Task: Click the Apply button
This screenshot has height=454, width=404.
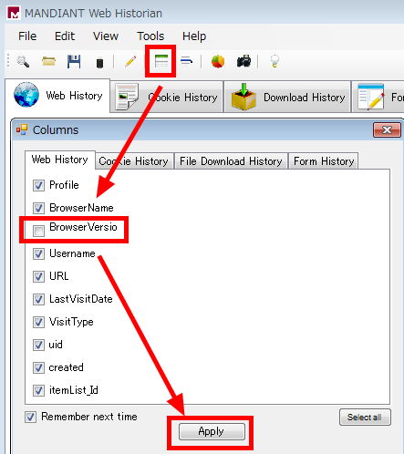Action: pyautogui.click(x=212, y=431)
